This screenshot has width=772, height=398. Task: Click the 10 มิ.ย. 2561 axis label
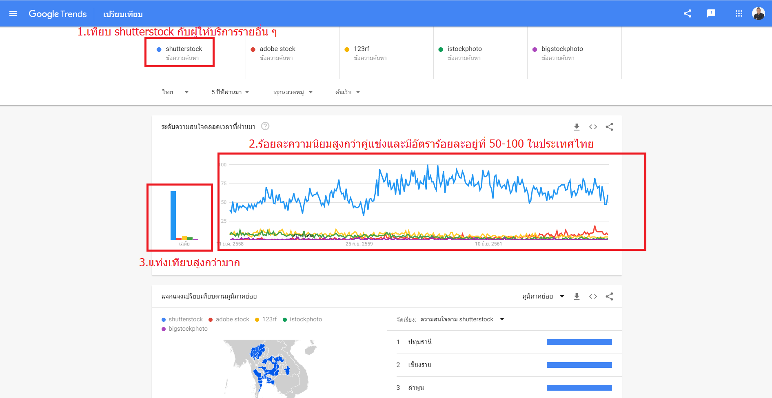pyautogui.click(x=488, y=244)
